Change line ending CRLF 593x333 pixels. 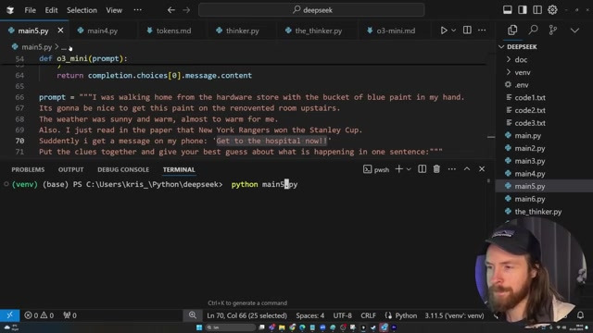[369, 315]
